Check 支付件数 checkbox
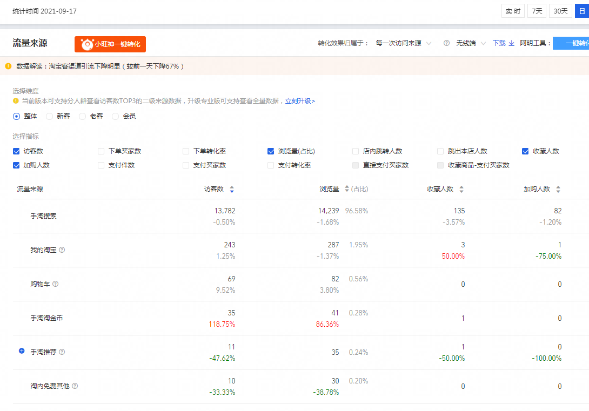The image size is (589, 411). 101,165
